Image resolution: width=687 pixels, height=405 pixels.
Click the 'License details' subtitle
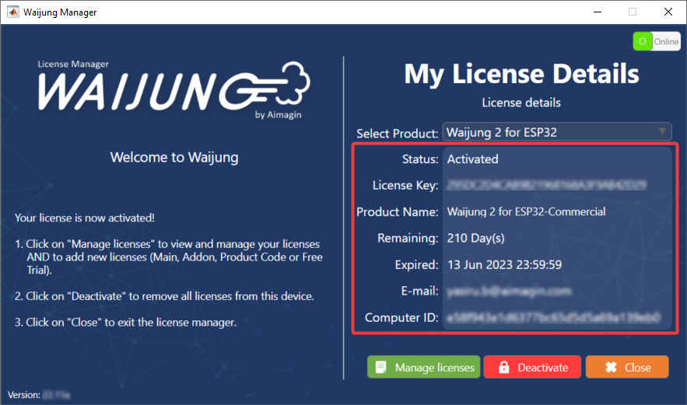point(521,103)
